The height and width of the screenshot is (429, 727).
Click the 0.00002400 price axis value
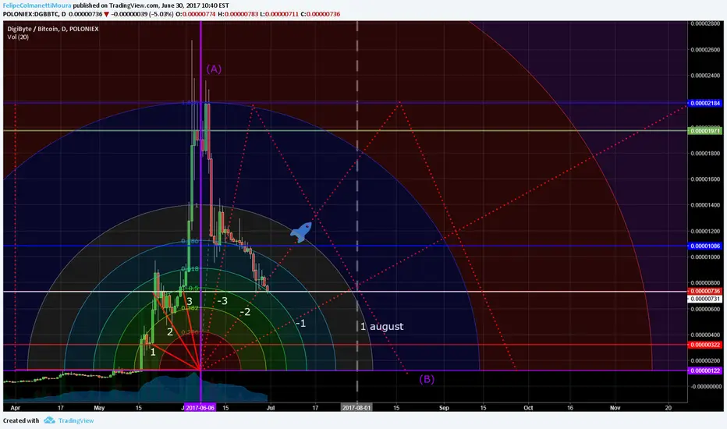point(705,76)
